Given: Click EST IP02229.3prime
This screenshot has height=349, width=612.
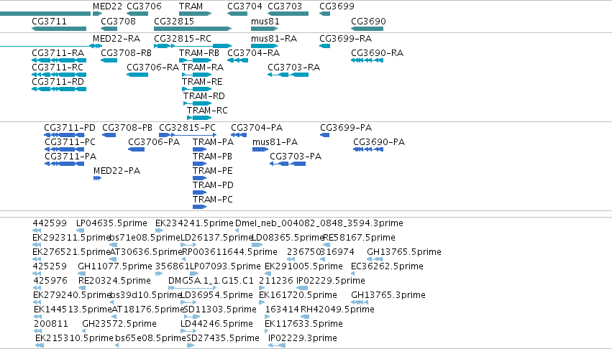Looking at the screenshot, I should [x=303, y=339].
